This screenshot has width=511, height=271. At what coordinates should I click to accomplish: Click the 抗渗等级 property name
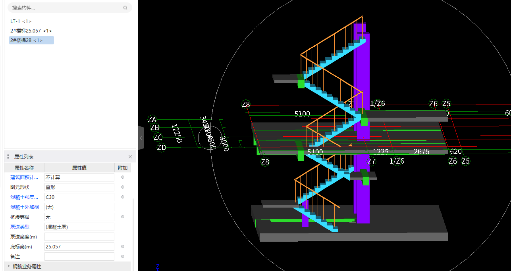[x=20, y=217]
